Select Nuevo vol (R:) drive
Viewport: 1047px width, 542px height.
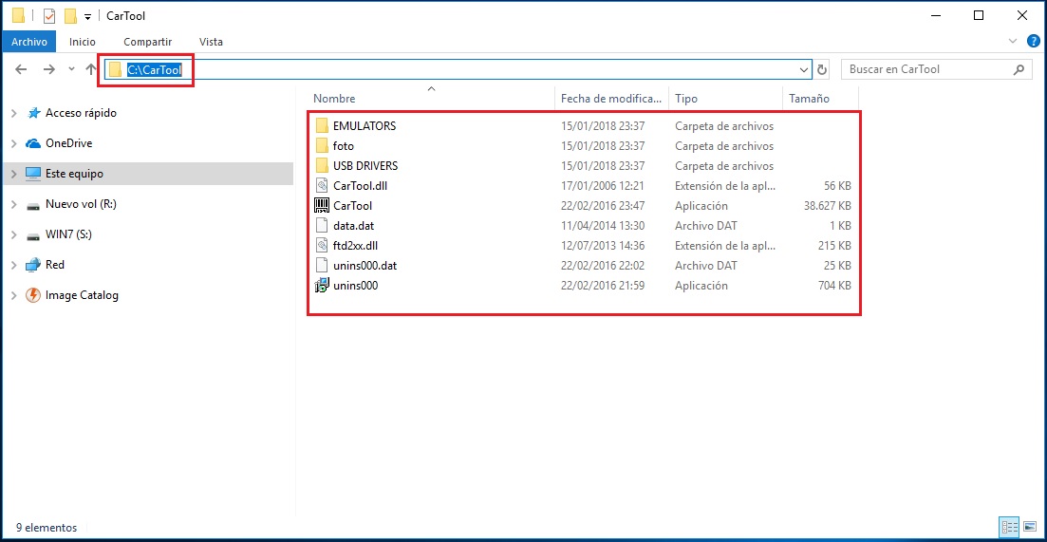click(81, 204)
